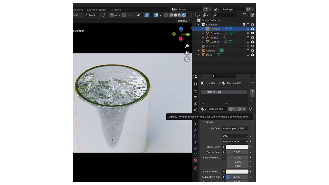Click the Base Color swatch
The width and height of the screenshot is (329, 185).
point(237,147)
